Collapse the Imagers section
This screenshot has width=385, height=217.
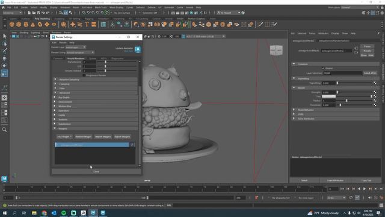[95, 128]
